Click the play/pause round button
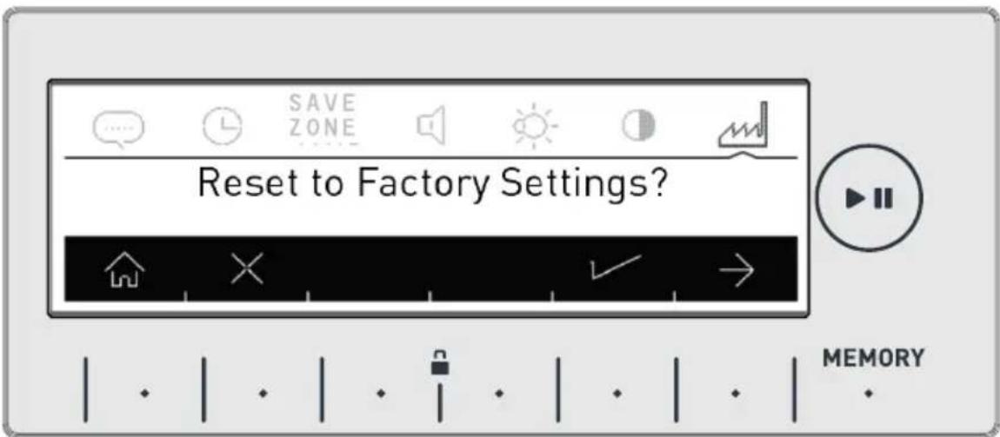 [869, 197]
